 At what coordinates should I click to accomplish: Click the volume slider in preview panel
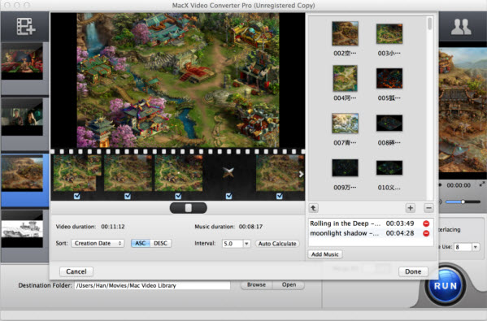[463, 202]
